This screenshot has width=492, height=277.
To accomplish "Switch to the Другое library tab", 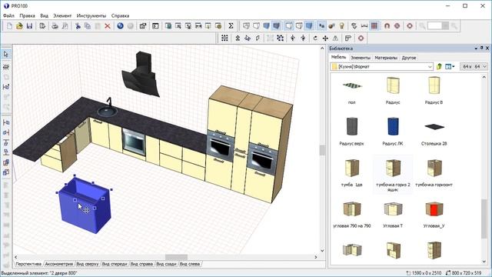I will point(409,58).
